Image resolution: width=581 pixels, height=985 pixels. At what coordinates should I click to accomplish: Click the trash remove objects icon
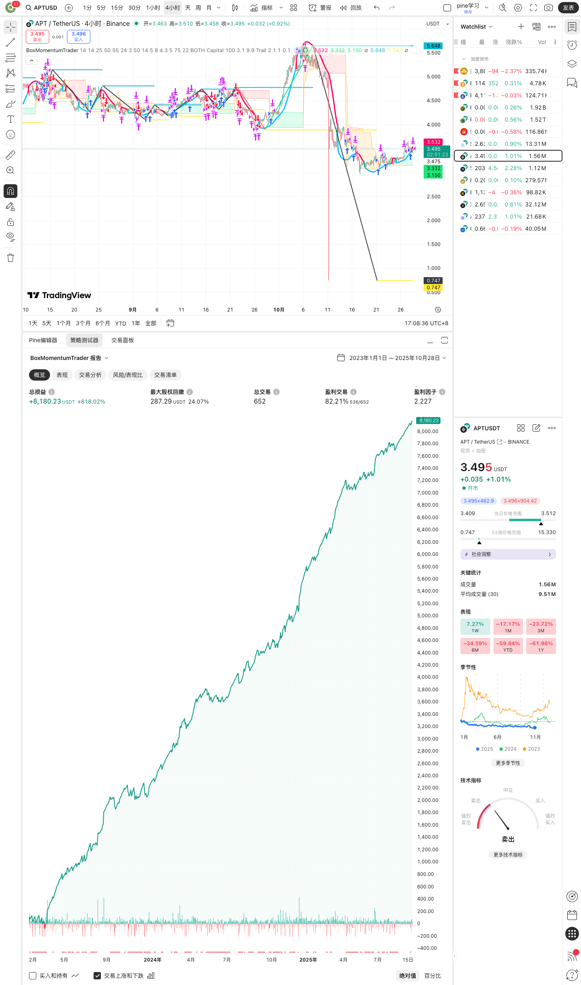click(x=10, y=258)
